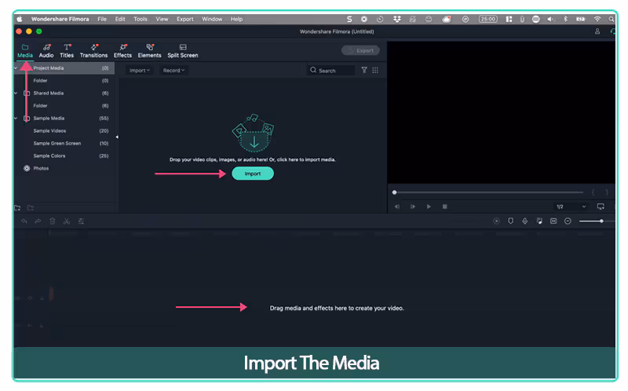Click the audio mixer icon
This screenshot has height=391, width=628.
point(539,221)
